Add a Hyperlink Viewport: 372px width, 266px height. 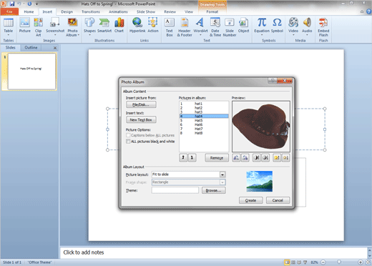(137, 26)
